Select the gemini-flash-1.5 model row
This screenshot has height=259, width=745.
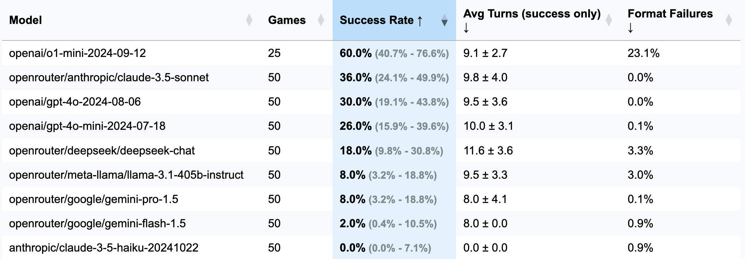(x=97, y=223)
